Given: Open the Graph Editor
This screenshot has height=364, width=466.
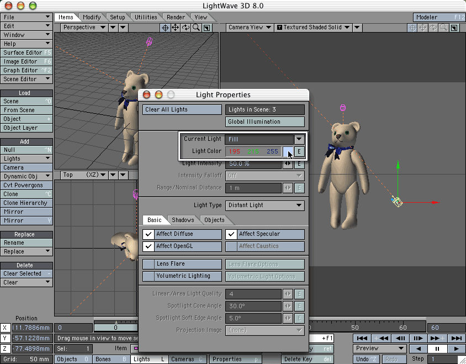Looking at the screenshot, I should pyautogui.click(x=27, y=71).
